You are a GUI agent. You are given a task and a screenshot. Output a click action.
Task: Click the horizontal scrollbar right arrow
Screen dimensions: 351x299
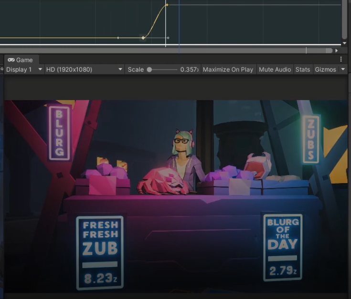tap(336, 51)
